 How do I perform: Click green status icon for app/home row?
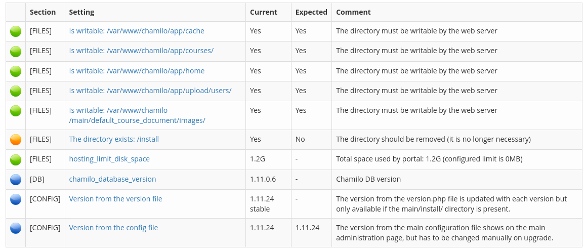coord(16,71)
